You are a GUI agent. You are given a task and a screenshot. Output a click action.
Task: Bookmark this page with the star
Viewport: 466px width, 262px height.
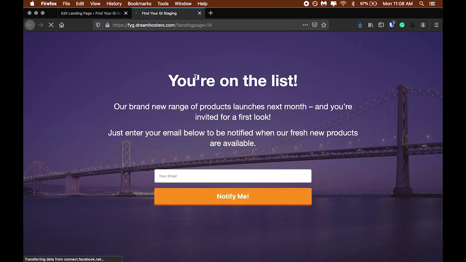coord(324,25)
